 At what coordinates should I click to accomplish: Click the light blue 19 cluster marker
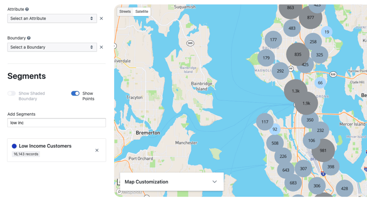[327, 32]
